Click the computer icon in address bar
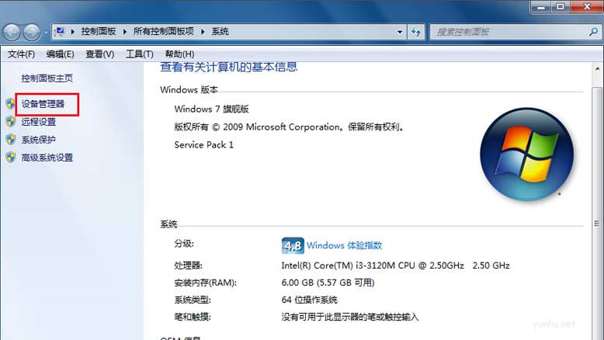This screenshot has height=340, width=604. coord(59,32)
